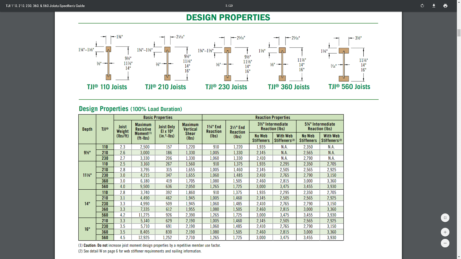461x259 pixels.
Task: Click the EI value 509
Action: 169,204
